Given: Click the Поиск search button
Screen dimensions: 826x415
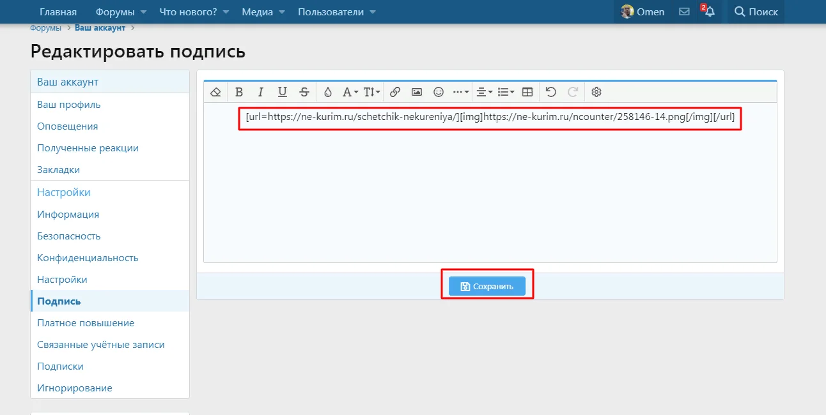Looking at the screenshot, I should [x=756, y=11].
